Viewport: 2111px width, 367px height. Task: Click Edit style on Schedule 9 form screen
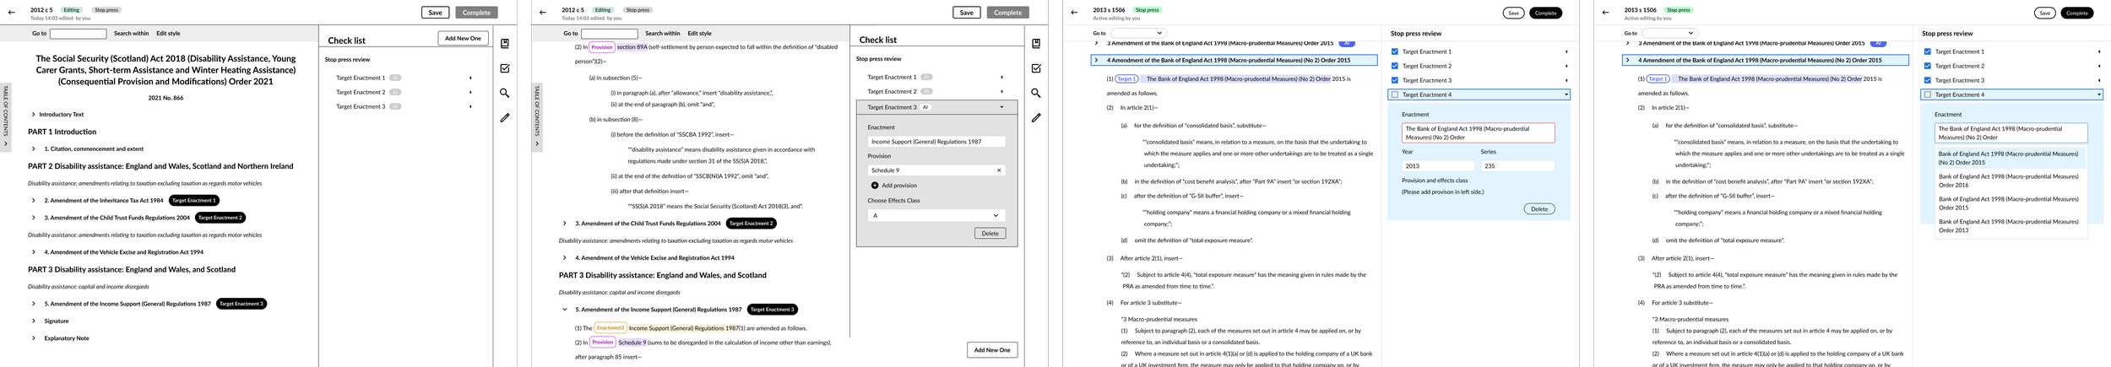[699, 34]
